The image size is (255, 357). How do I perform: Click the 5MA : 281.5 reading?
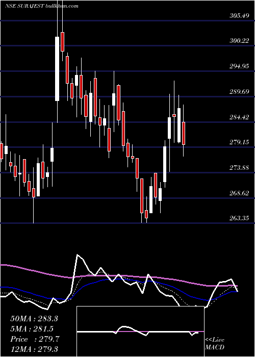tap(32, 329)
